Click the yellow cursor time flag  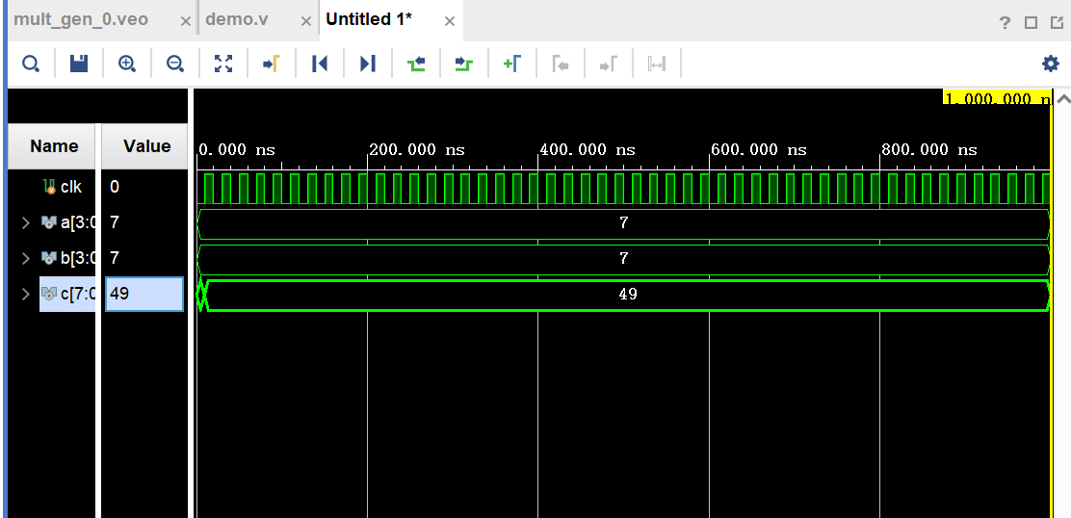click(997, 97)
